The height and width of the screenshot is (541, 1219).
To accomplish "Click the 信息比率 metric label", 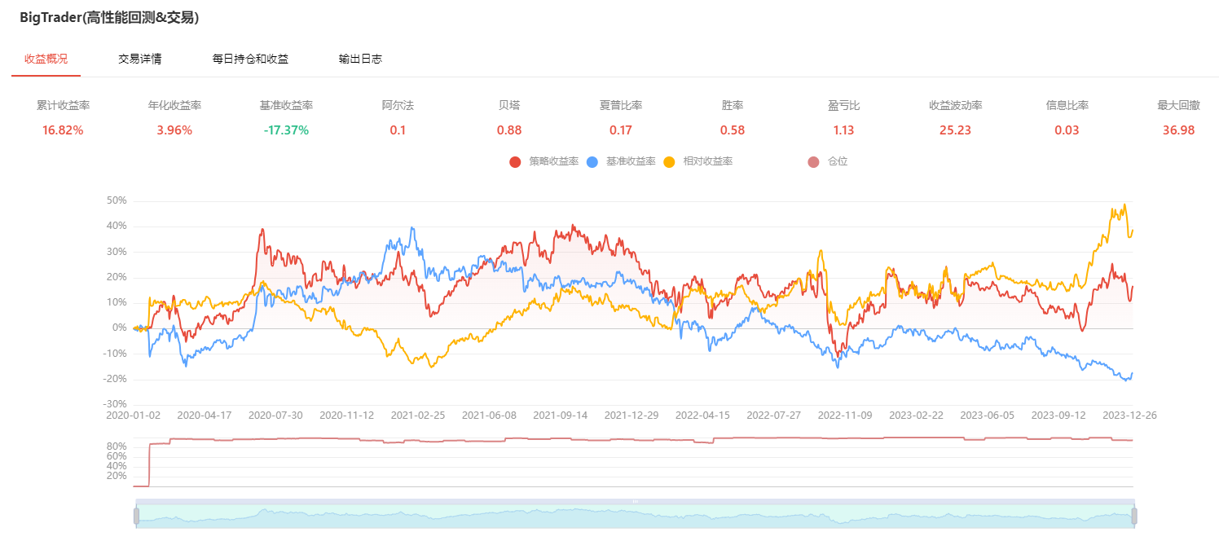I will coord(1067,106).
